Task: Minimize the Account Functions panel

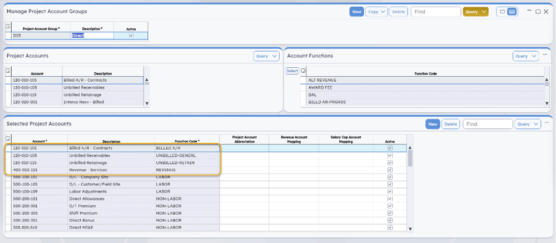Action: 545,54
